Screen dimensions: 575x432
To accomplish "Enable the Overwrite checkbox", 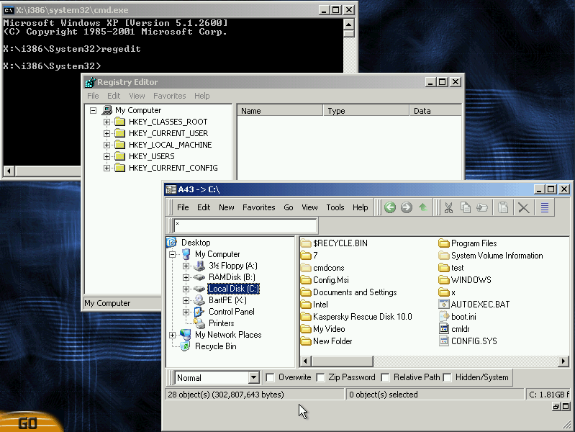I will (270, 377).
